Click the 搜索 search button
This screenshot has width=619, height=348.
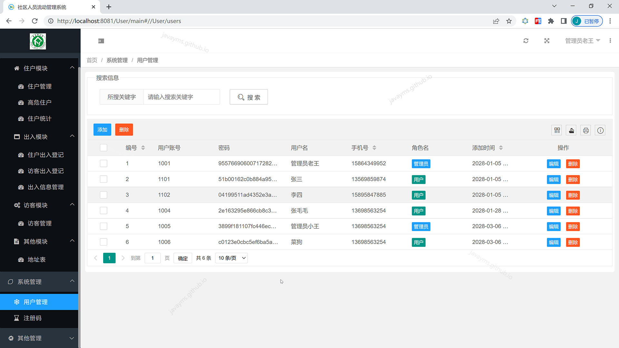tap(249, 97)
